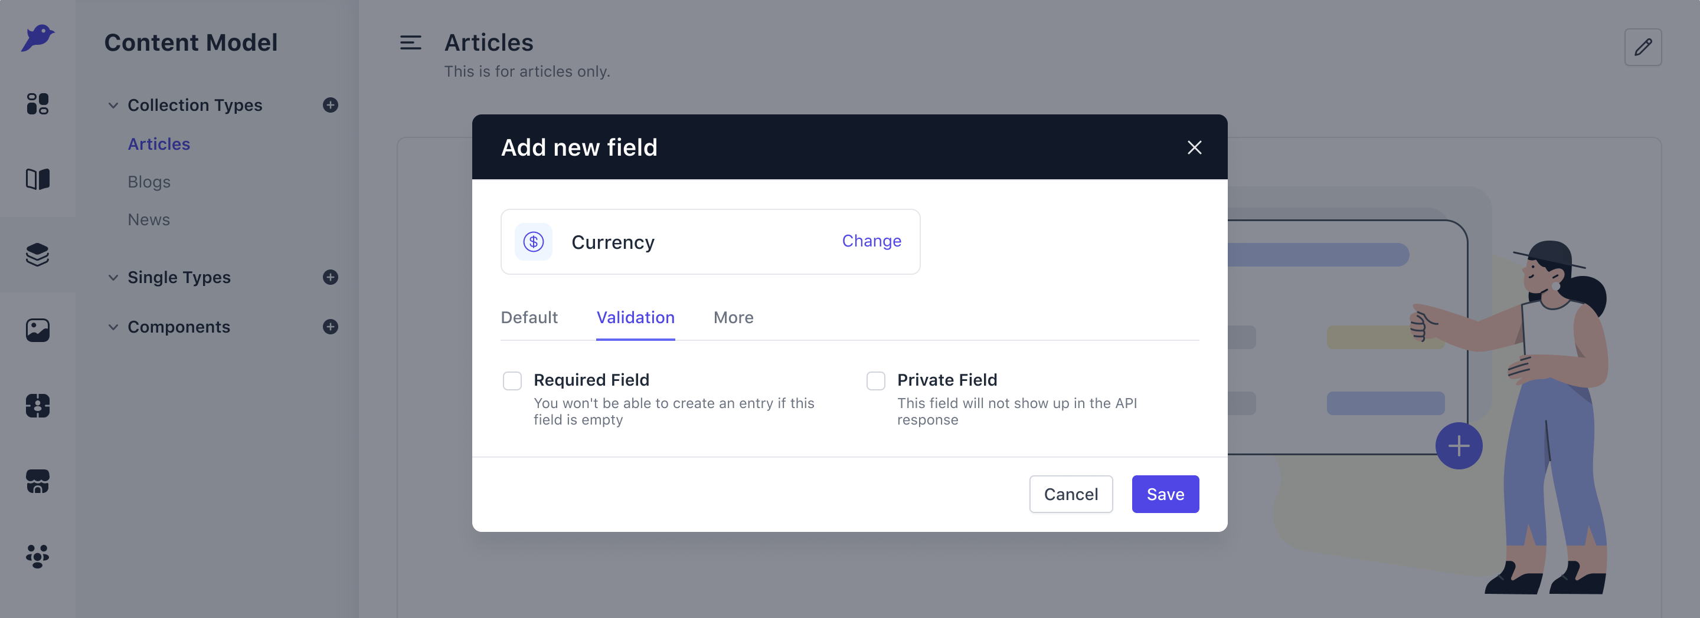
Task: Enable the Private Field checkbox
Action: click(x=876, y=380)
